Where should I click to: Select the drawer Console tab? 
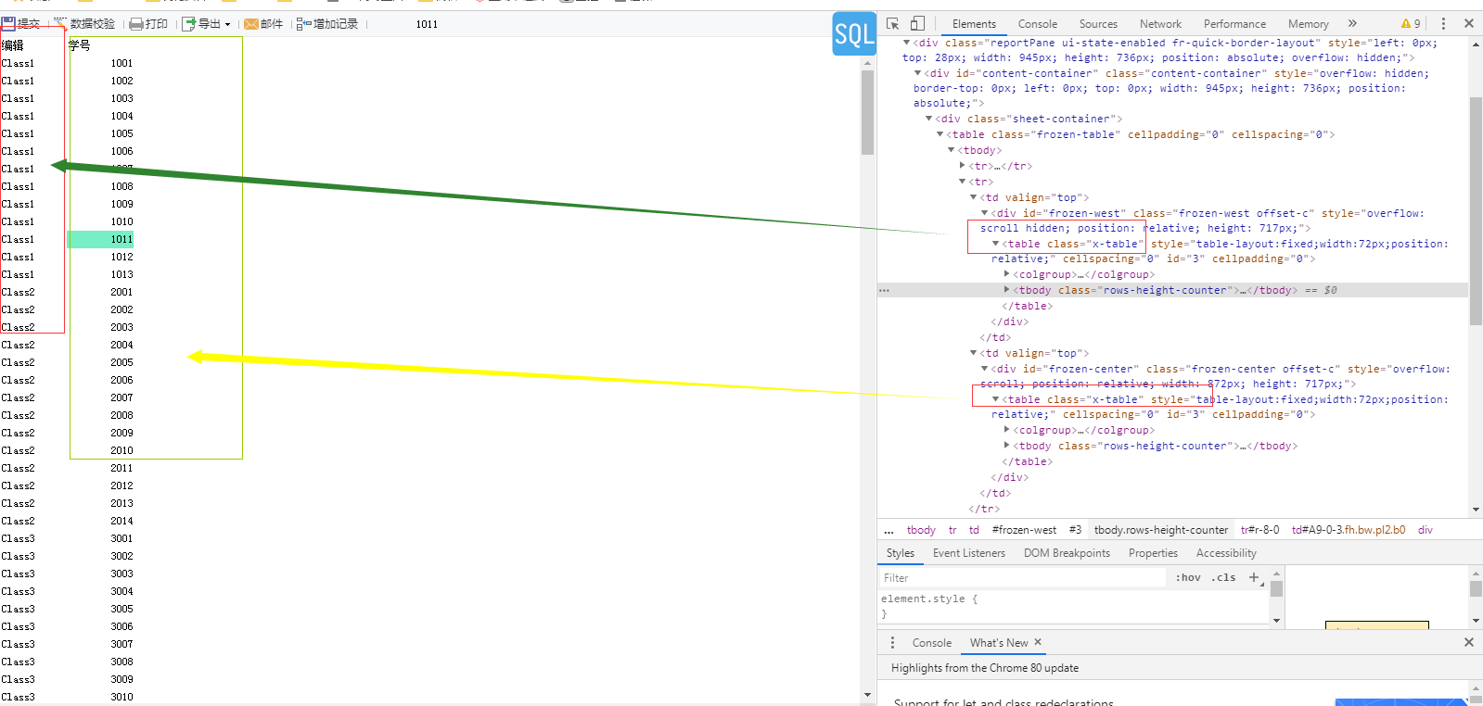pyautogui.click(x=932, y=642)
